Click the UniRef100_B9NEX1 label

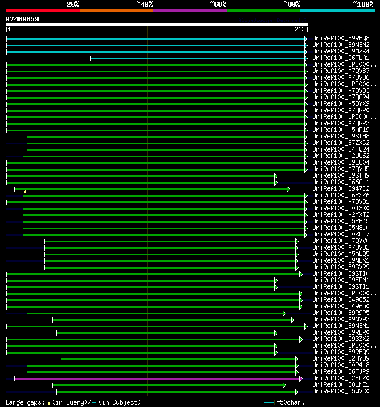tap(341, 260)
